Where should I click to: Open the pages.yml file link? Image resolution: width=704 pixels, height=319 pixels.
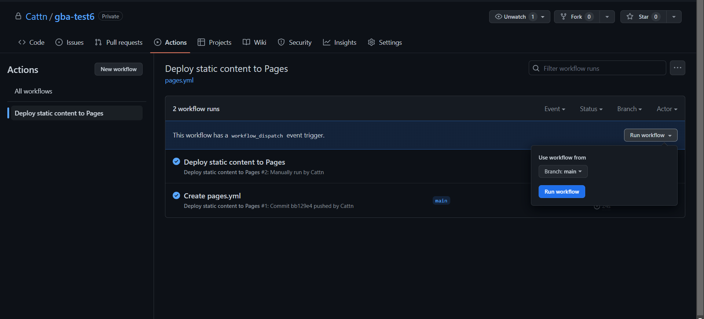[x=179, y=80]
